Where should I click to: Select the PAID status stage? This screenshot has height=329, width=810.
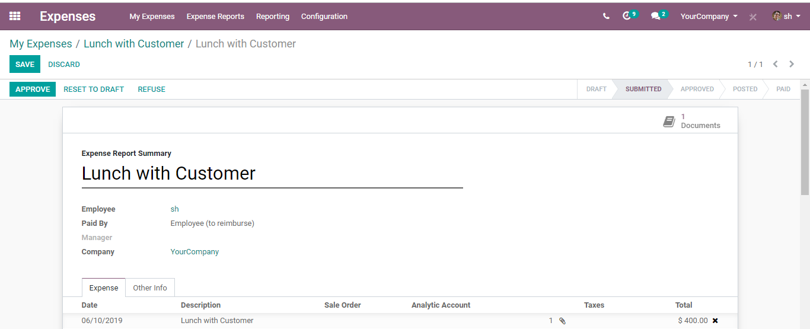(783, 90)
